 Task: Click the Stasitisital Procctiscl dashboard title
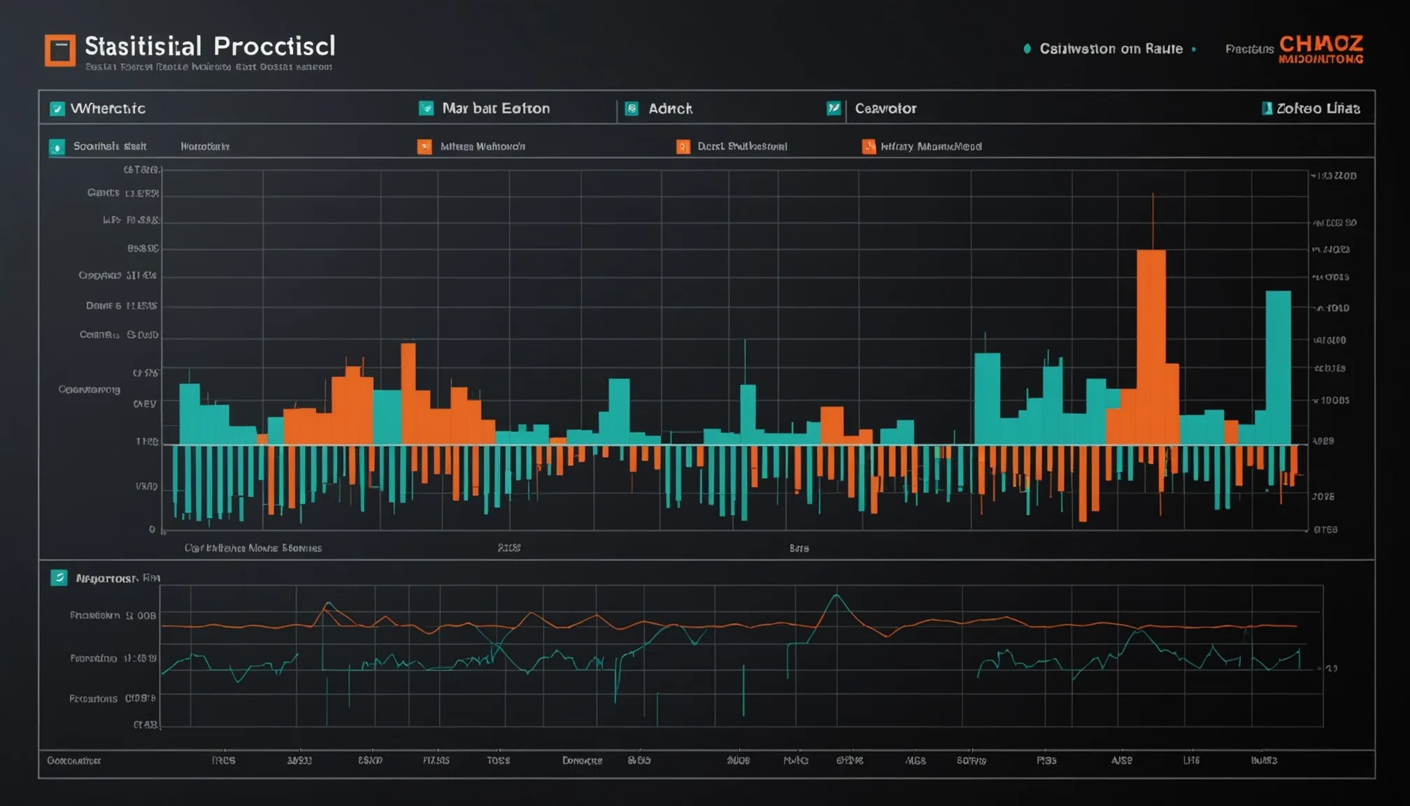point(210,46)
